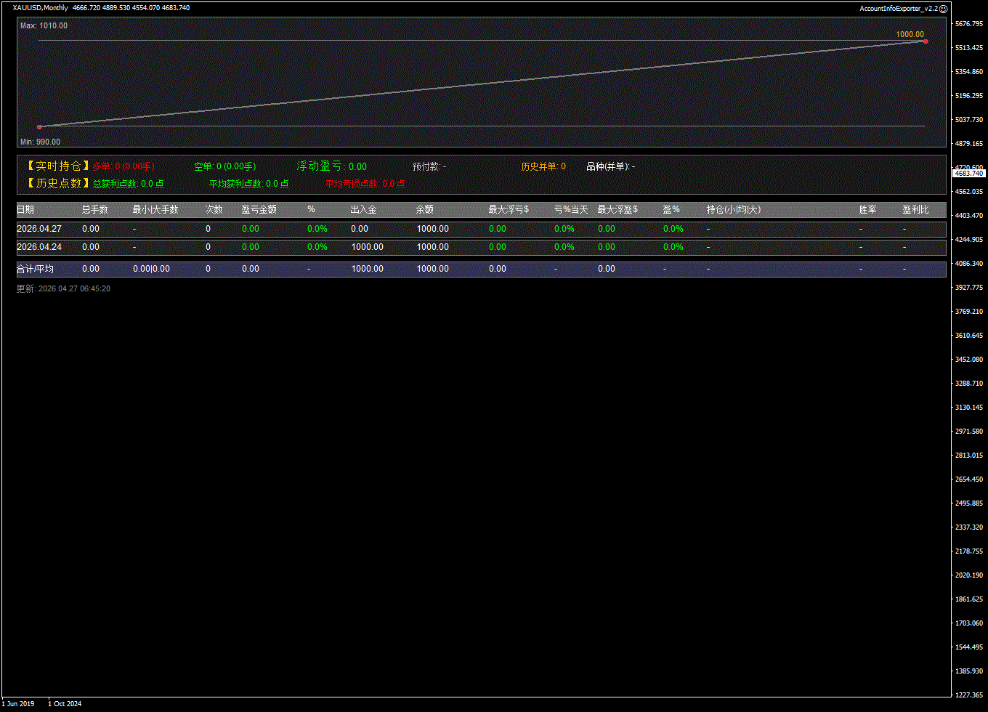Click the 盈亏金额 column header
Image resolution: width=988 pixels, height=712 pixels.
click(259, 210)
